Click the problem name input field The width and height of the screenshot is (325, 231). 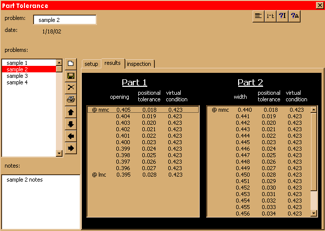[x=65, y=20]
